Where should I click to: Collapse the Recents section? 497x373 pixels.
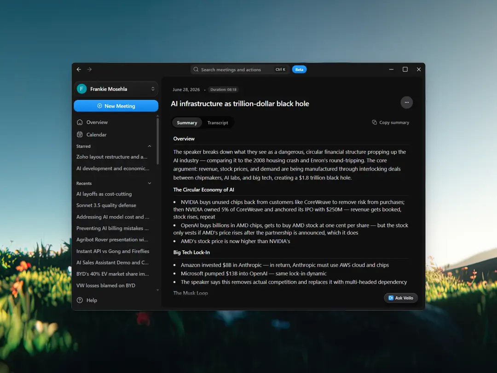point(150,183)
